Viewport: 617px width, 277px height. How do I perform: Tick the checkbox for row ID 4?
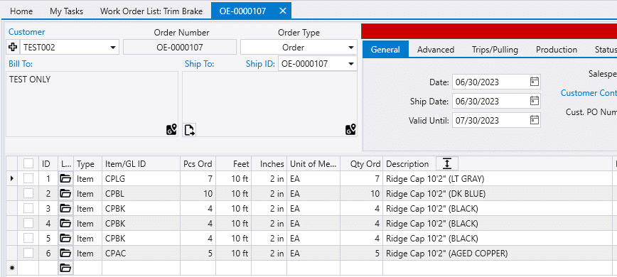pos(28,224)
